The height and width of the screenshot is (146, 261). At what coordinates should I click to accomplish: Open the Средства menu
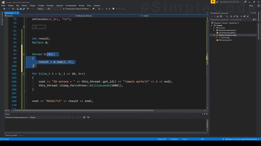pos(60,5)
